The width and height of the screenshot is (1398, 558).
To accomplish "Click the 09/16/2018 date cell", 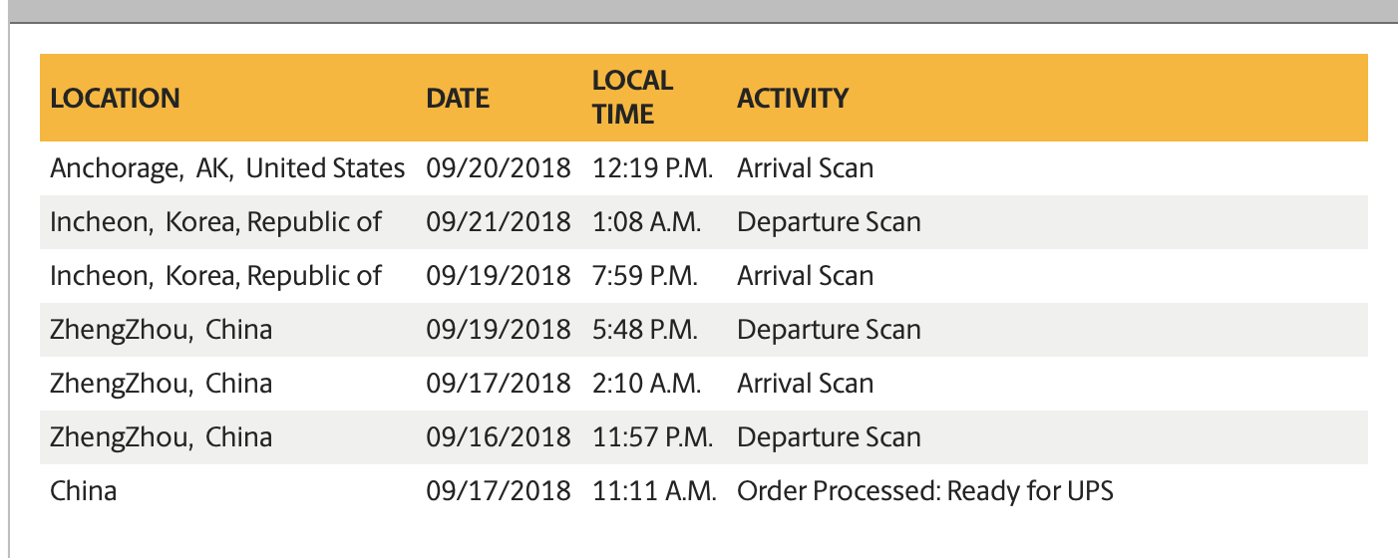I will pos(499,437).
